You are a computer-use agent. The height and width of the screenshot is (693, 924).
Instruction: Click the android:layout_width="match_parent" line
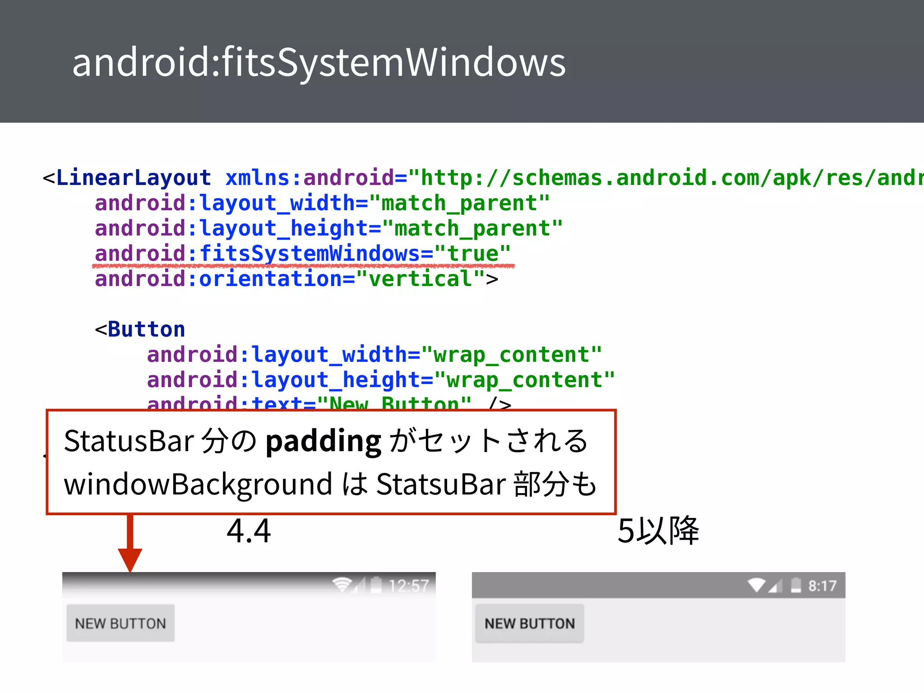click(x=322, y=203)
